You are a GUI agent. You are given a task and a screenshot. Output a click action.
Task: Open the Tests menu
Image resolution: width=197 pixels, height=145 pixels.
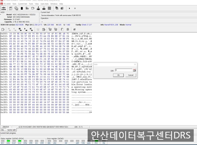pyautogui.click(x=14, y=4)
